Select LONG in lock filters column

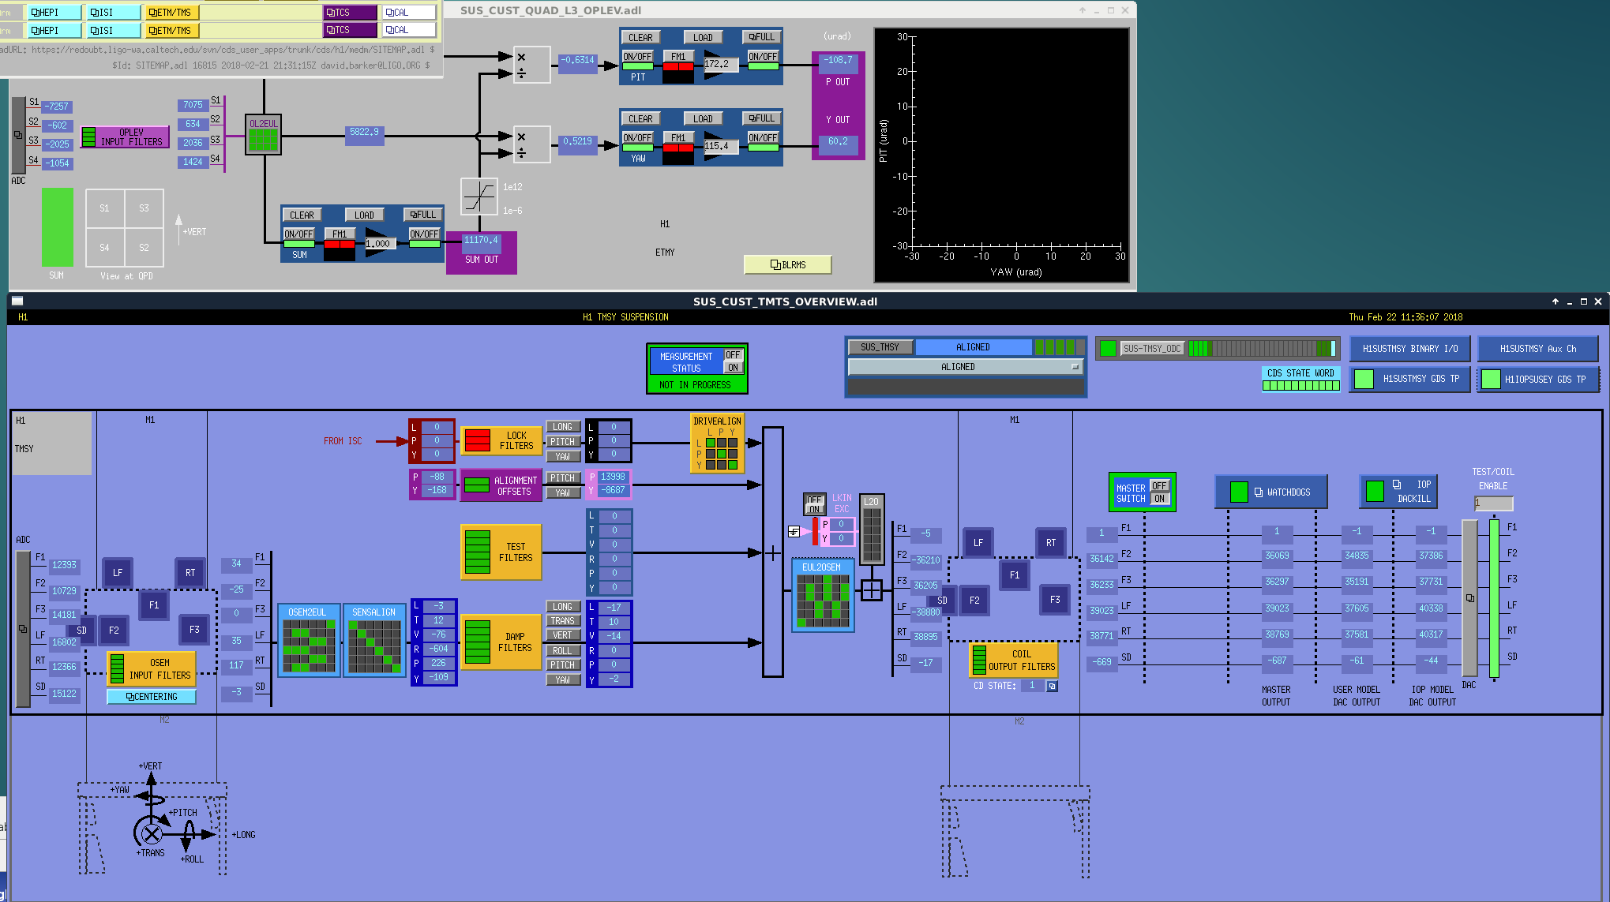[x=563, y=427]
